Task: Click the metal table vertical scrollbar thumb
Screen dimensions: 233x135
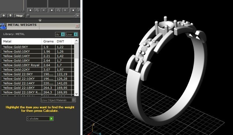Action: [x=76, y=51]
